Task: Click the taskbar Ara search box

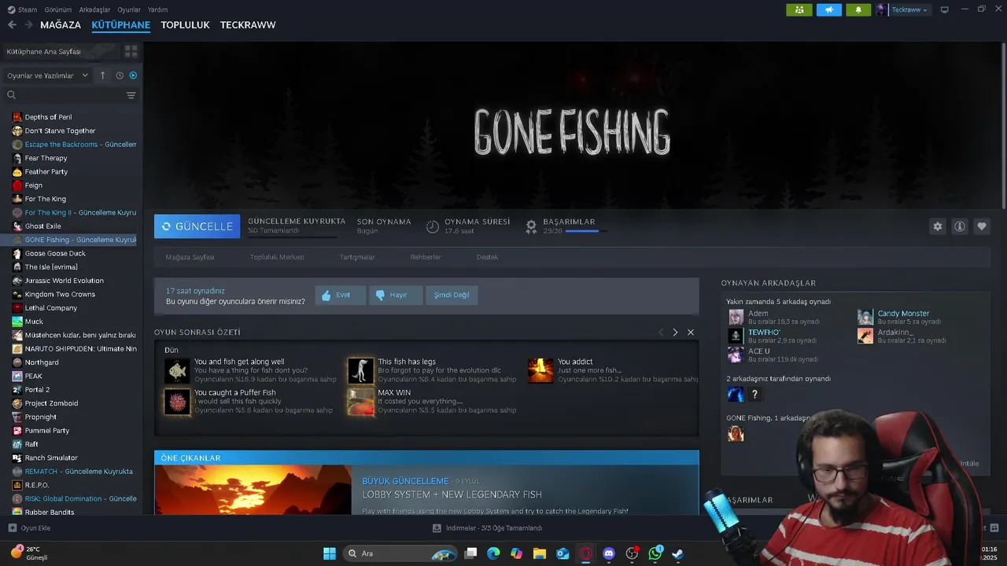Action: tap(401, 553)
